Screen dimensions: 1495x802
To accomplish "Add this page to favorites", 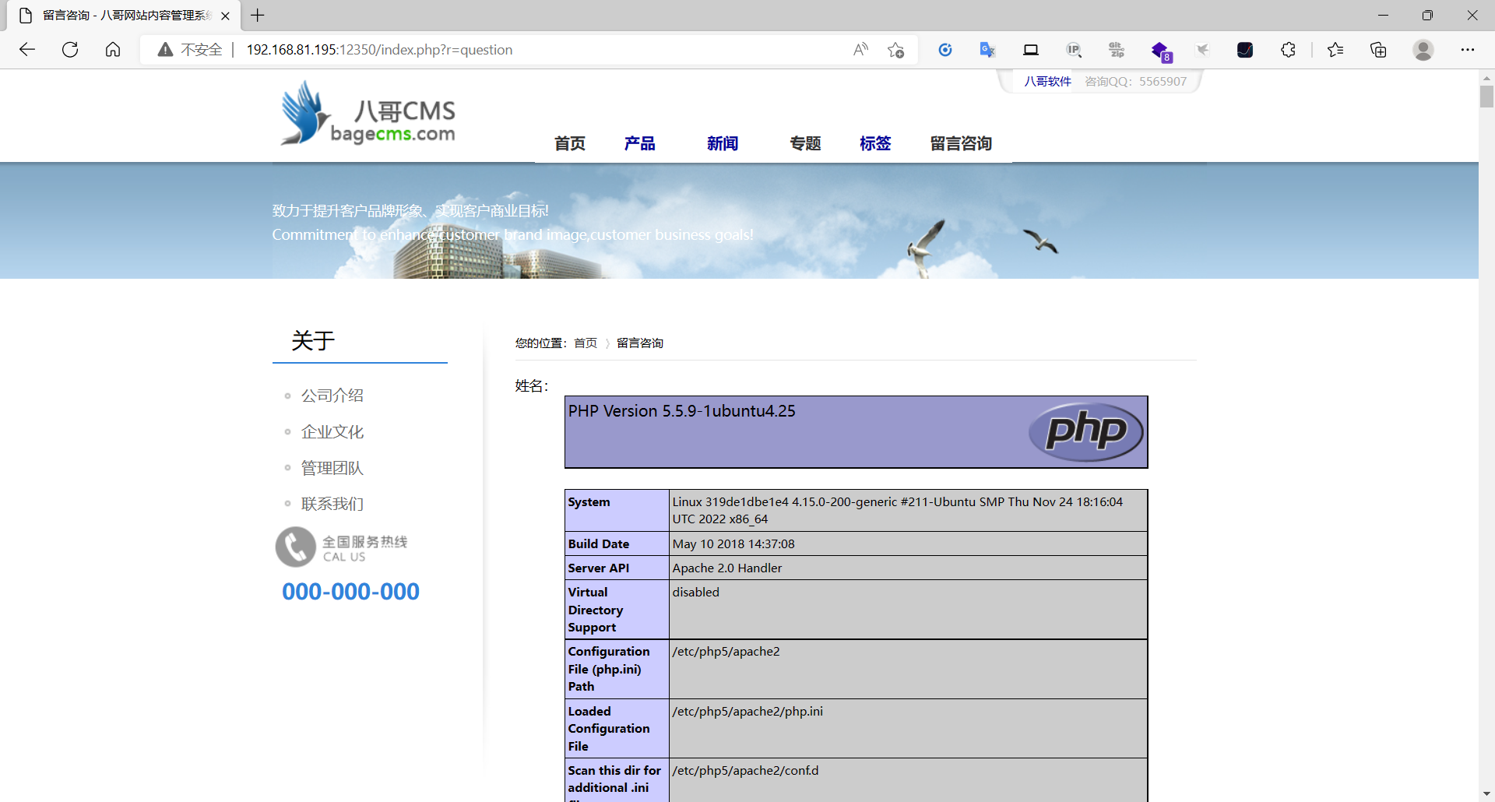I will [x=895, y=50].
